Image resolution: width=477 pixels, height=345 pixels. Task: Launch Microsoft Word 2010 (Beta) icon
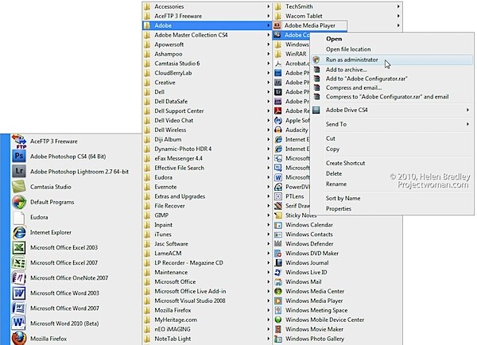pos(19,323)
